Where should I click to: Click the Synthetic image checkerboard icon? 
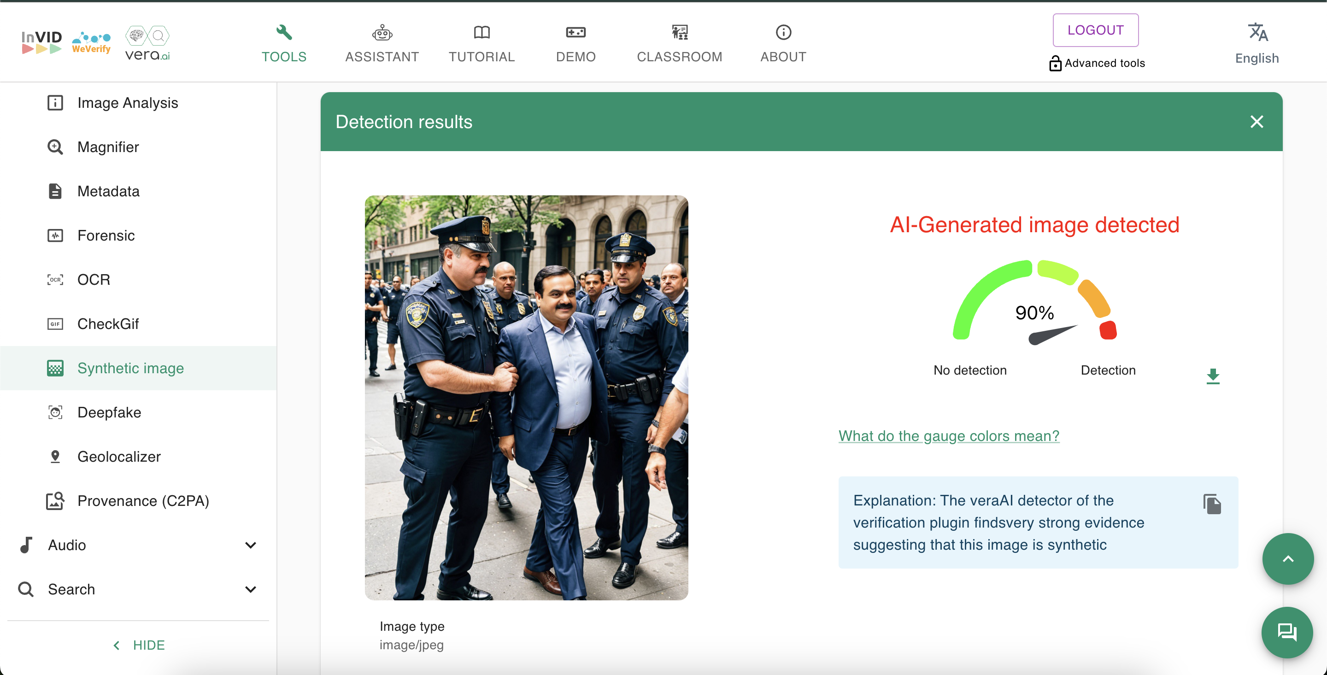[55, 368]
